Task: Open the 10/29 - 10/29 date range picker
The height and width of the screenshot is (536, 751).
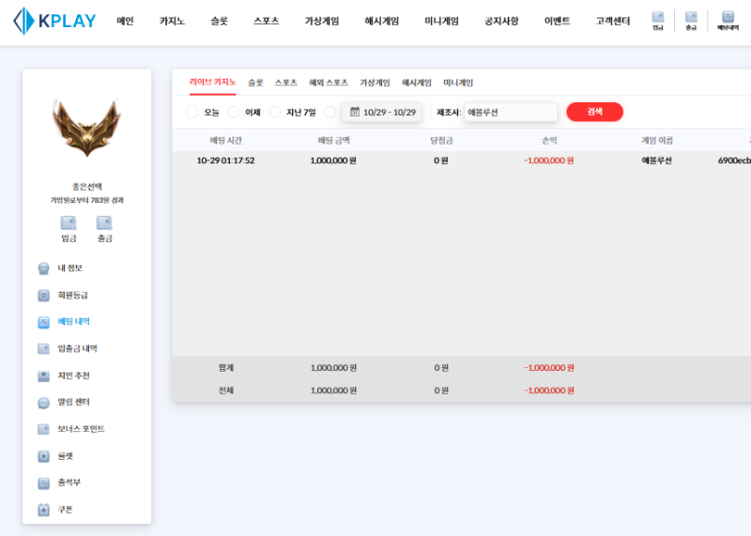Action: [382, 112]
